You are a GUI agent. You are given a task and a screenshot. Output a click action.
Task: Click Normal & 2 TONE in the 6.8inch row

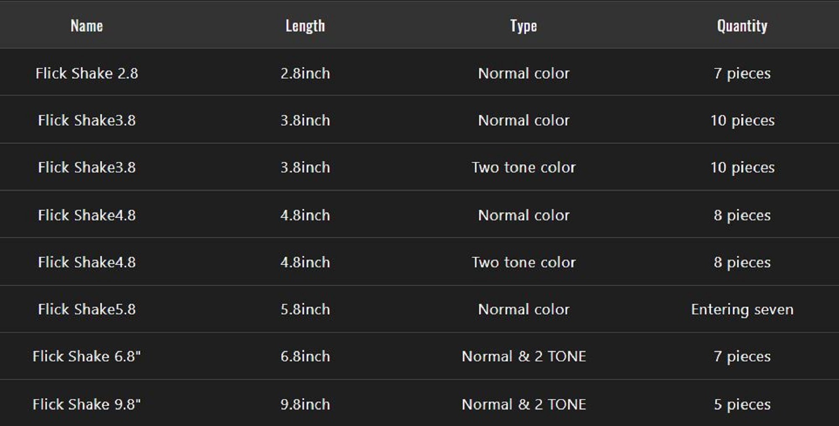tap(524, 356)
